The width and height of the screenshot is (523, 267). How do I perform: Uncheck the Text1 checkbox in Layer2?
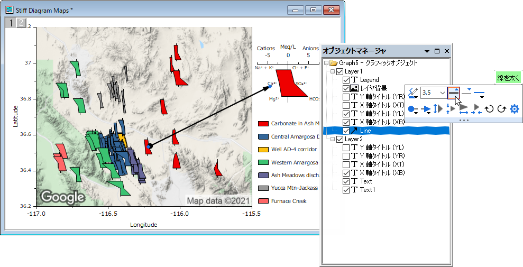click(346, 190)
